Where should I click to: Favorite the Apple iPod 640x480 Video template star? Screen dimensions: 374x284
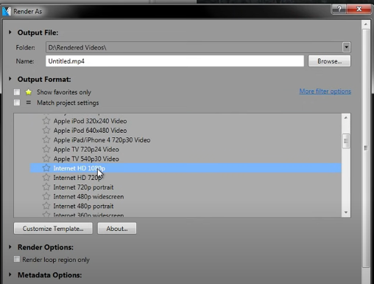(46, 130)
